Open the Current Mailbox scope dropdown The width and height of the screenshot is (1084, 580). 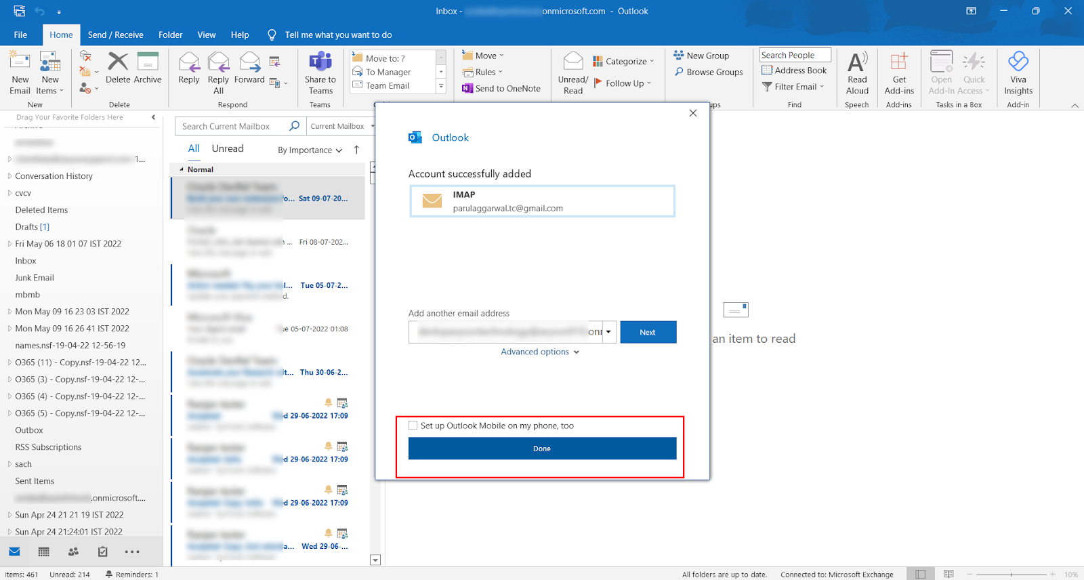coord(342,126)
